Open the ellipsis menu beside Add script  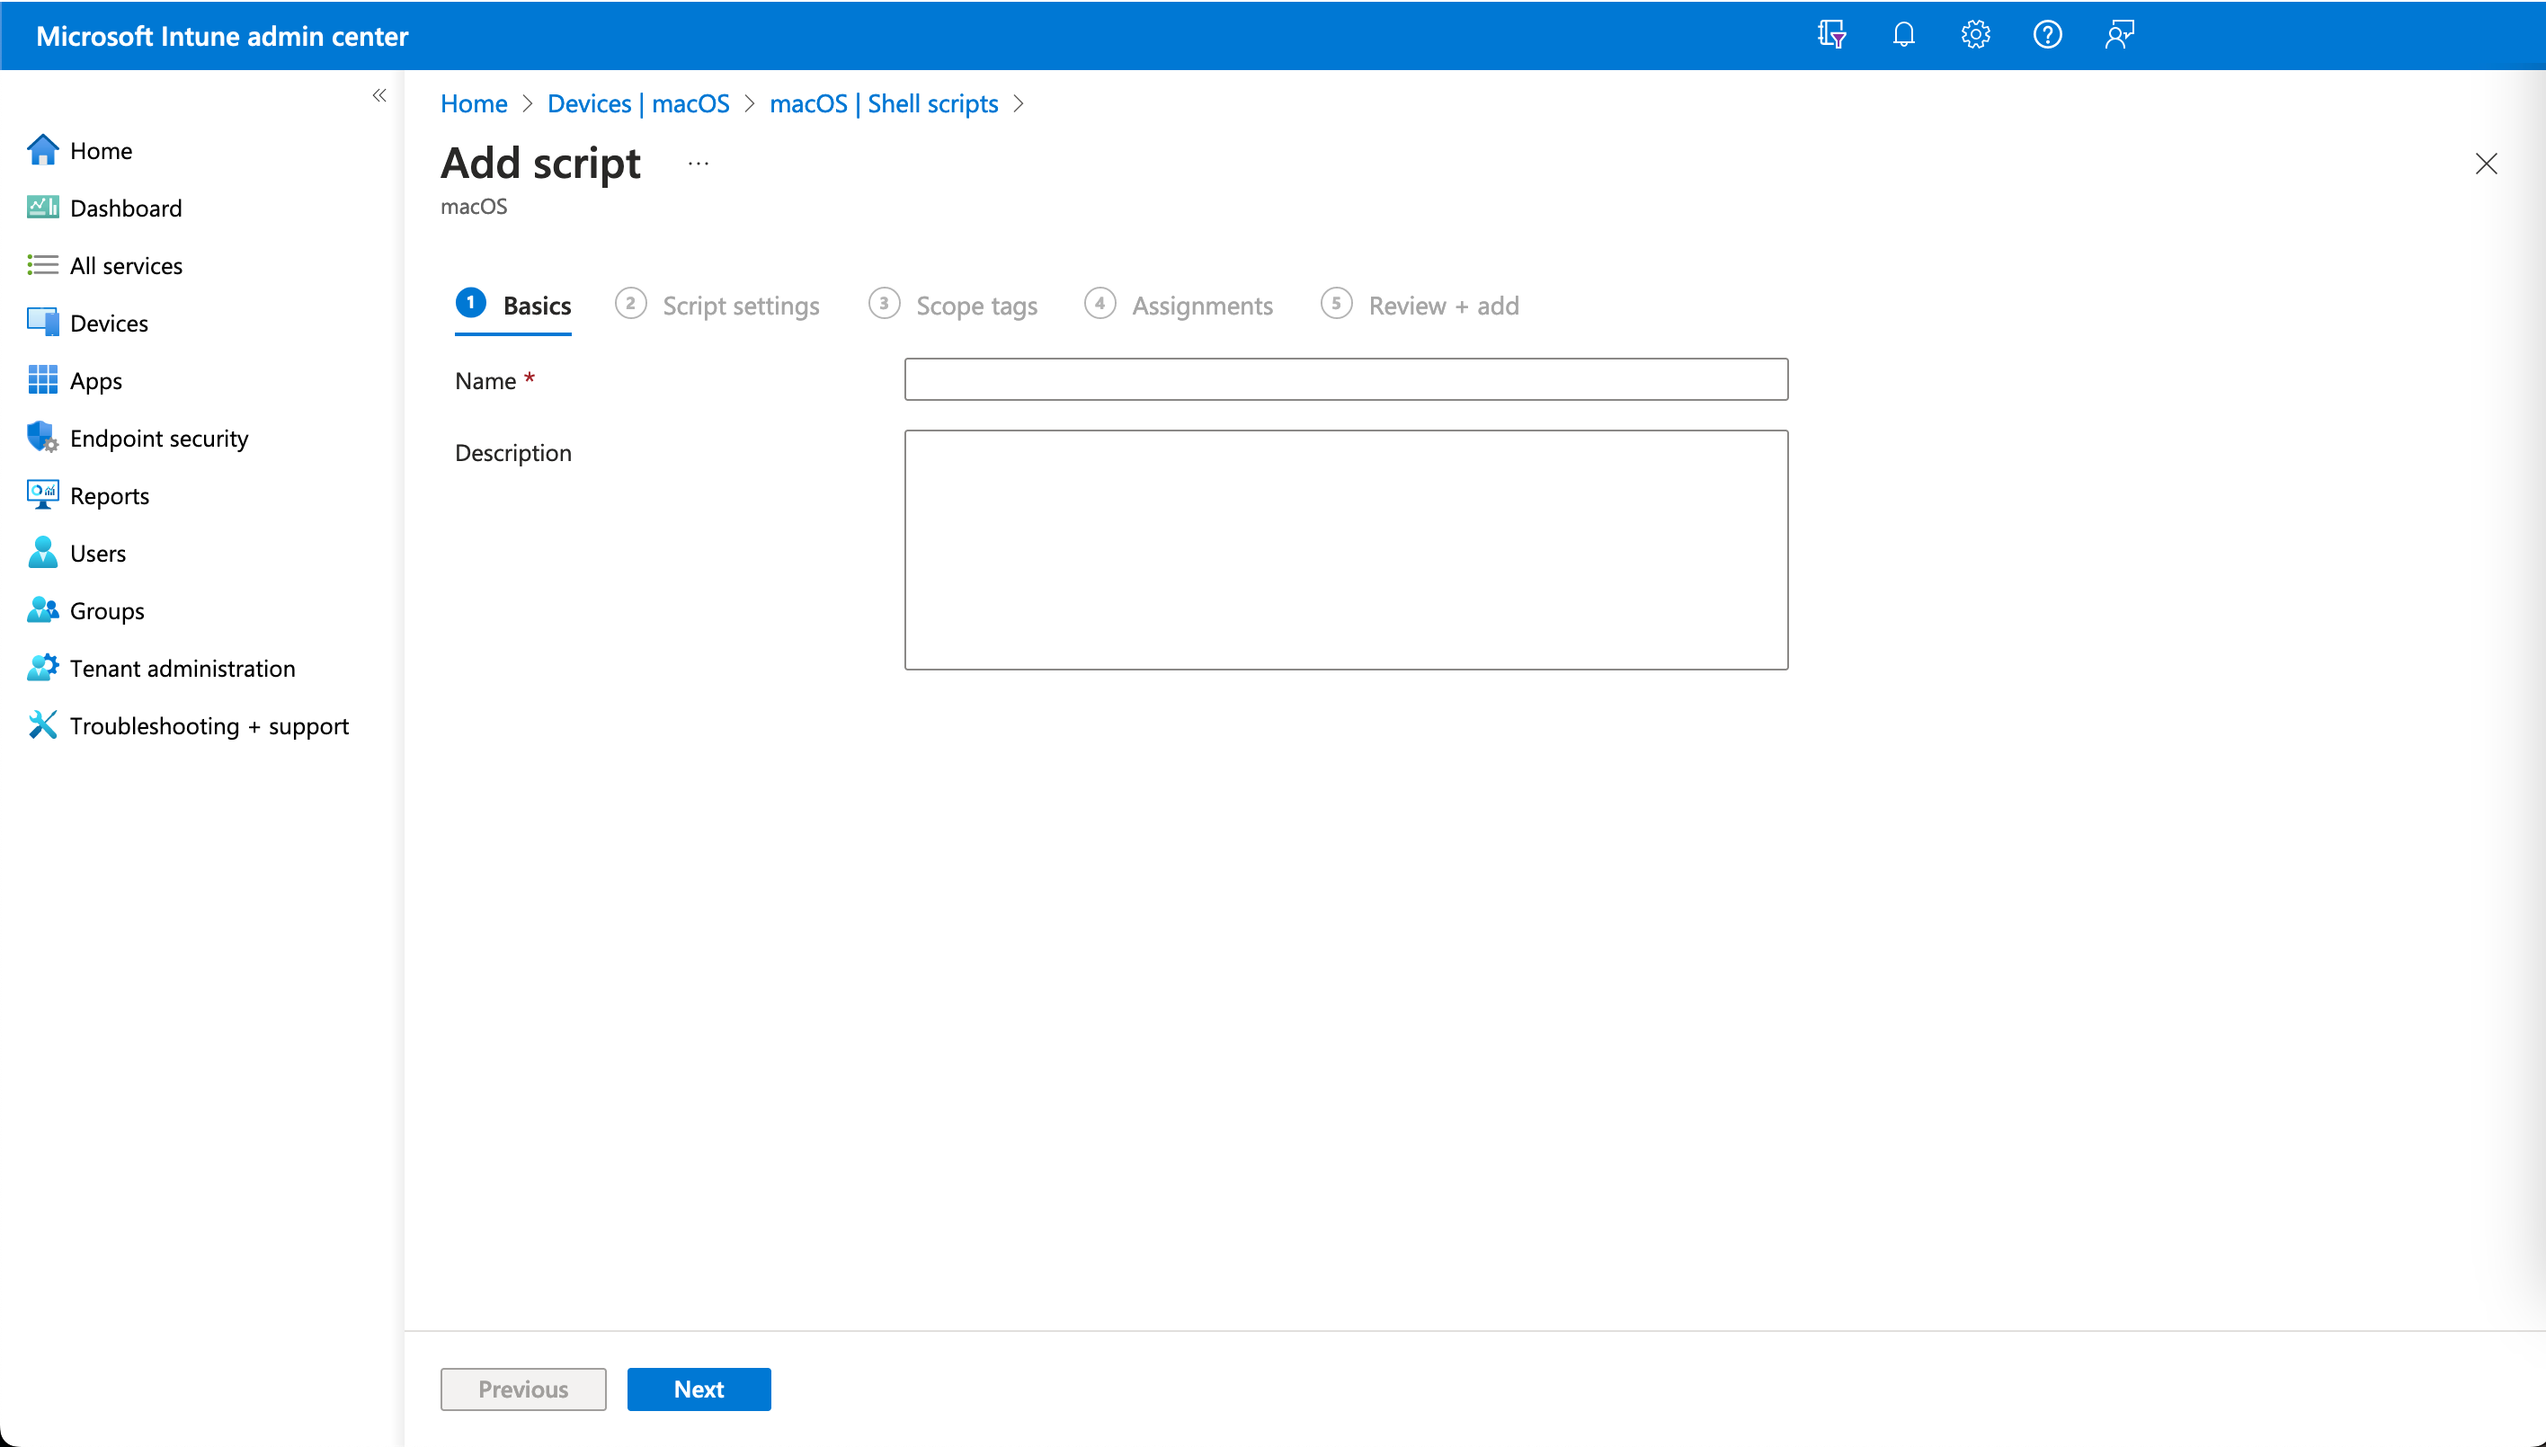[x=698, y=164]
